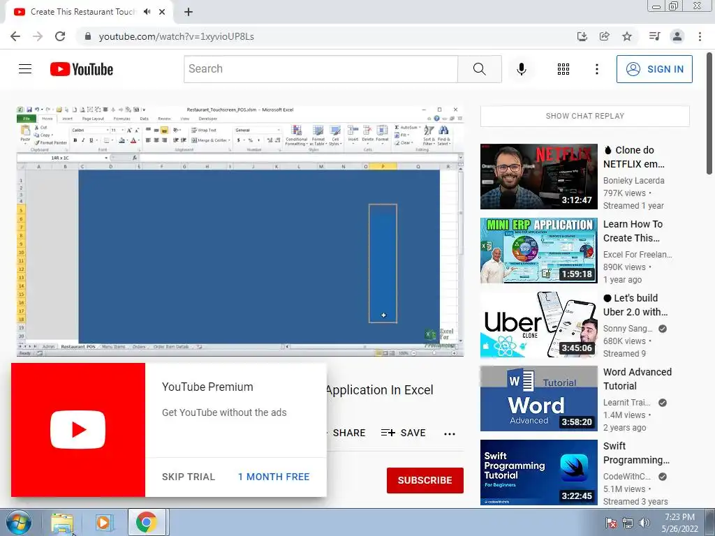Open network status tray icon
715x536 pixels.
[x=628, y=523]
